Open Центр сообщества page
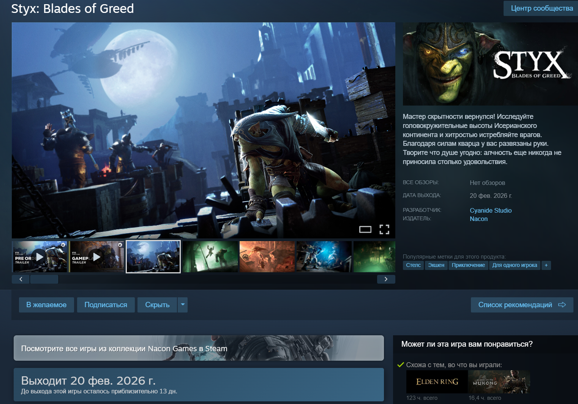Screen dimensions: 578x404 (542, 8)
